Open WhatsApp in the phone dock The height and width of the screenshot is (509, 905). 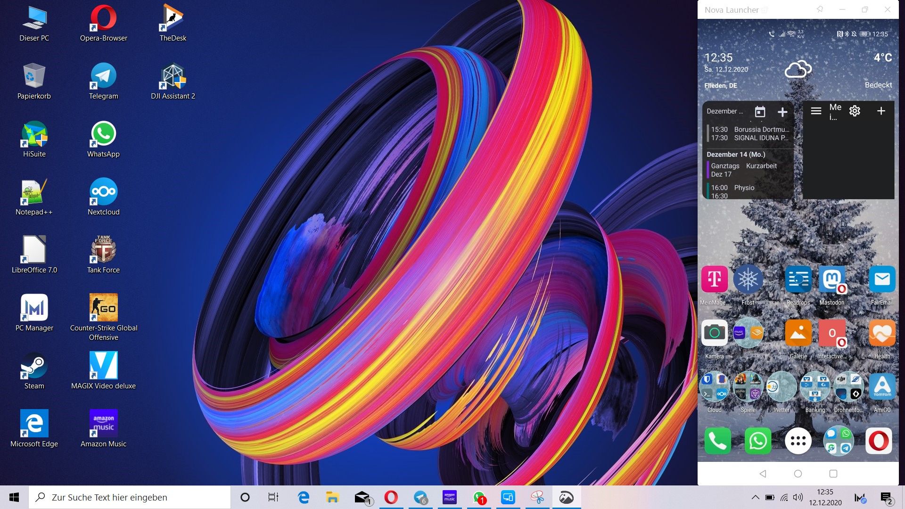(757, 441)
